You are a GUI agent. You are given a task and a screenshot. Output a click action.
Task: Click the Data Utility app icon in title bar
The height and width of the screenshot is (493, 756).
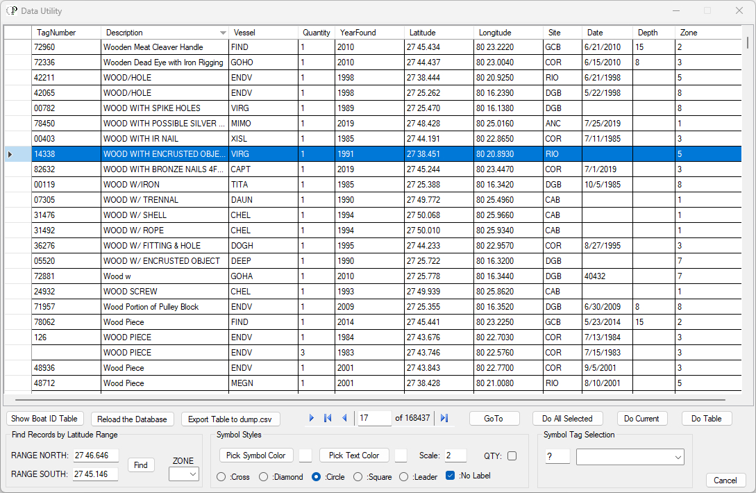12,10
